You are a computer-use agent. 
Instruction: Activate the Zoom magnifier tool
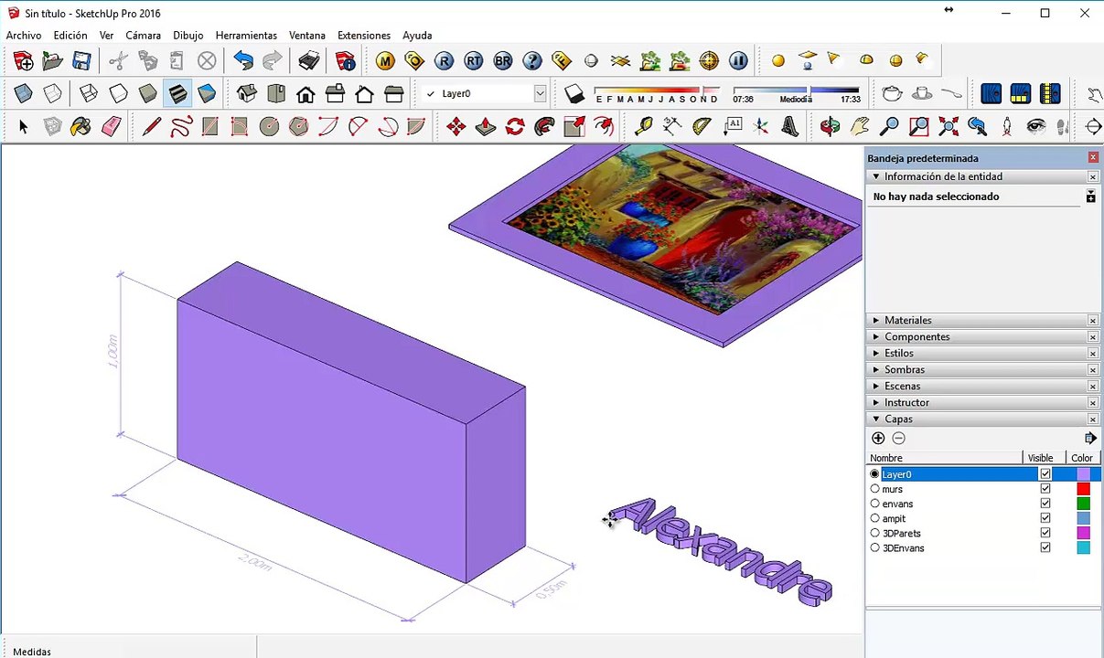[x=889, y=126]
